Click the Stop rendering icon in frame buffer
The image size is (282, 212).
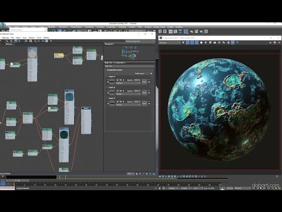tap(274, 42)
